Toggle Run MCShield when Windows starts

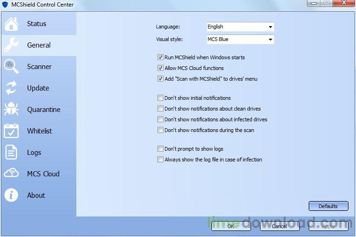tap(160, 57)
